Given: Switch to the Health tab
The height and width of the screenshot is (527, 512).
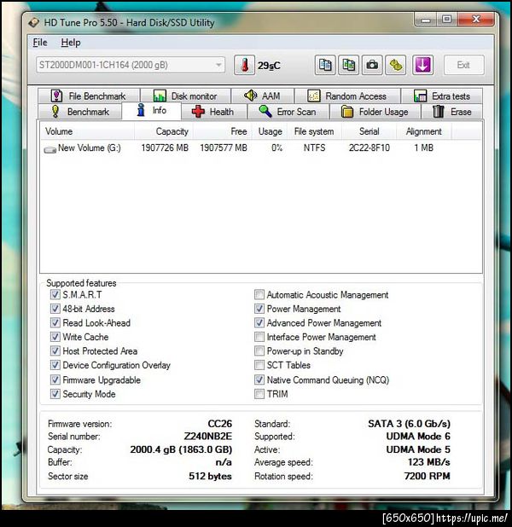Looking at the screenshot, I should pyautogui.click(x=213, y=112).
